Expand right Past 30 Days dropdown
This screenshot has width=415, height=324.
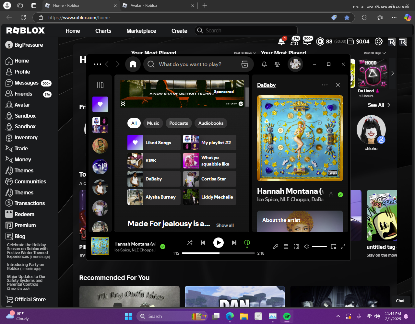coord(375,53)
